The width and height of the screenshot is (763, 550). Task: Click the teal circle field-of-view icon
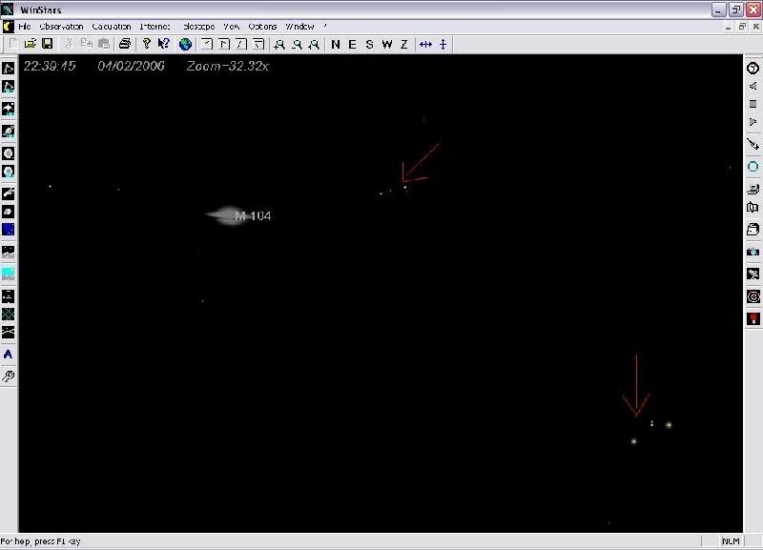click(753, 167)
